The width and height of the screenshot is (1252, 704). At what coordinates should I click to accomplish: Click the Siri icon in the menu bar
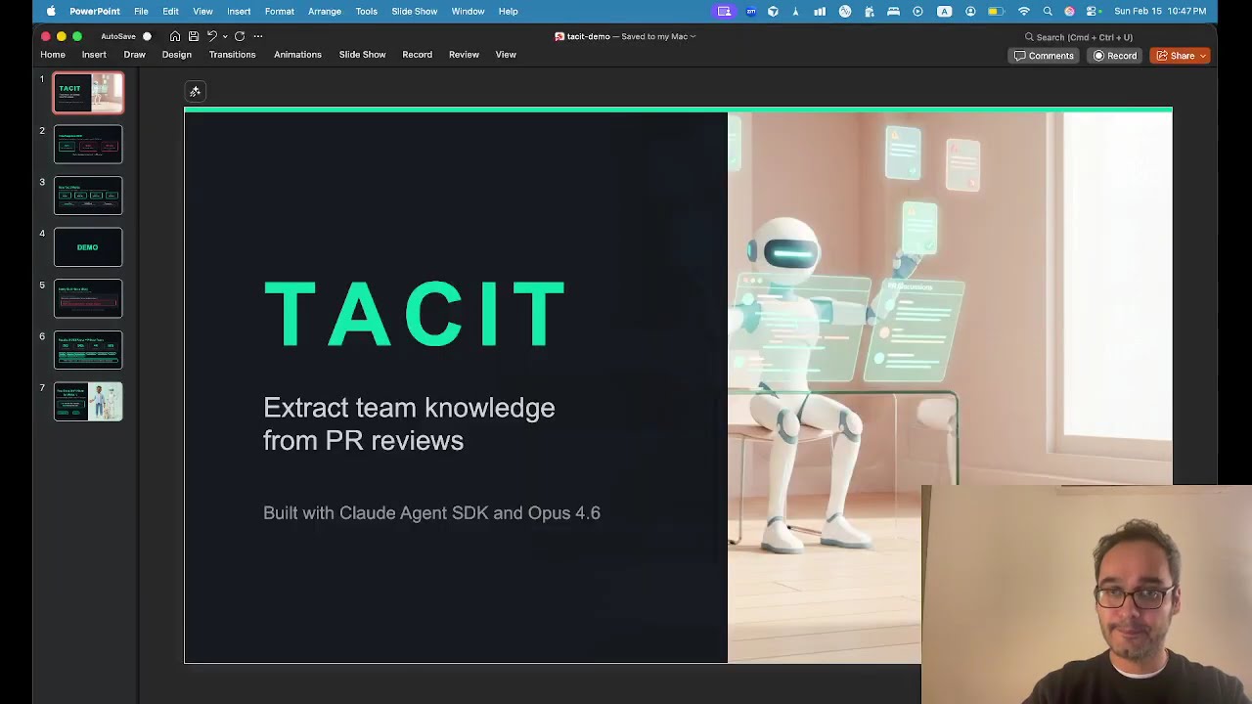[1069, 12]
